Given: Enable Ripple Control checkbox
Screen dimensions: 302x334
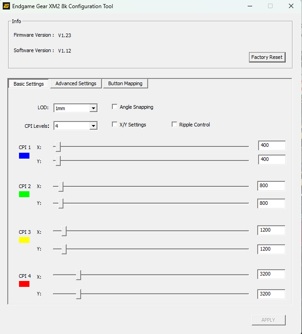Looking at the screenshot, I should 174,124.
